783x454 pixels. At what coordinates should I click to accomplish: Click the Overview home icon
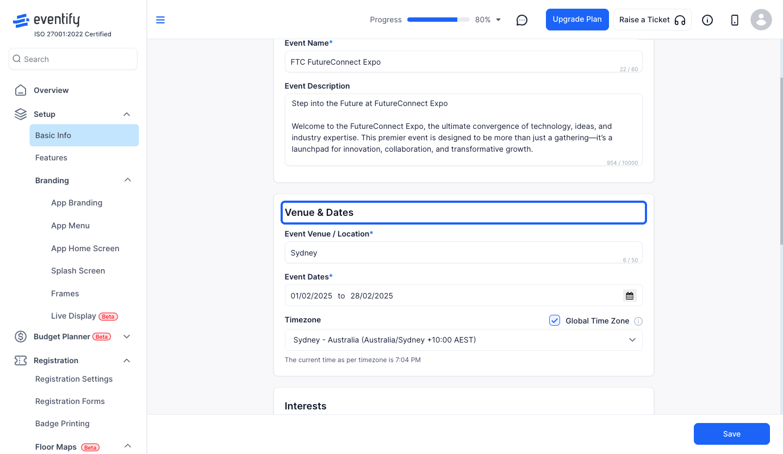click(x=21, y=90)
